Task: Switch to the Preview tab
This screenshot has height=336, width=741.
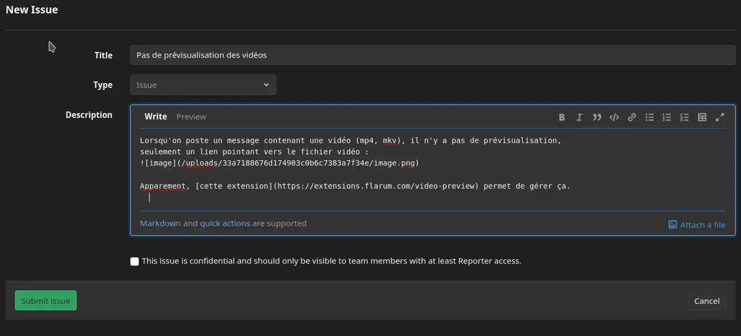Action: pyautogui.click(x=191, y=116)
